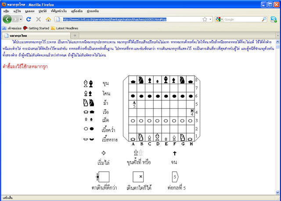Open the Bookmarks menu in menu bar
Image resolution: width=281 pixels, height=201 pixels.
(x=59, y=11)
